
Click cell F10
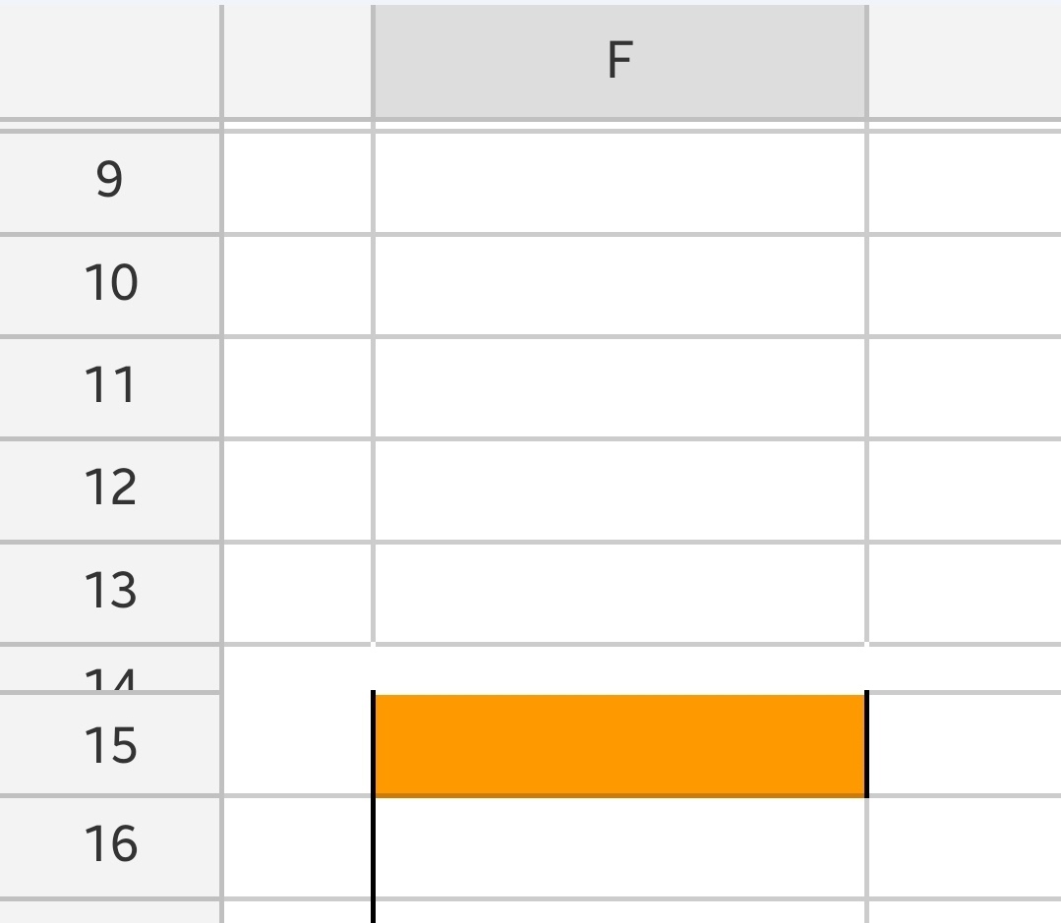click(x=619, y=285)
